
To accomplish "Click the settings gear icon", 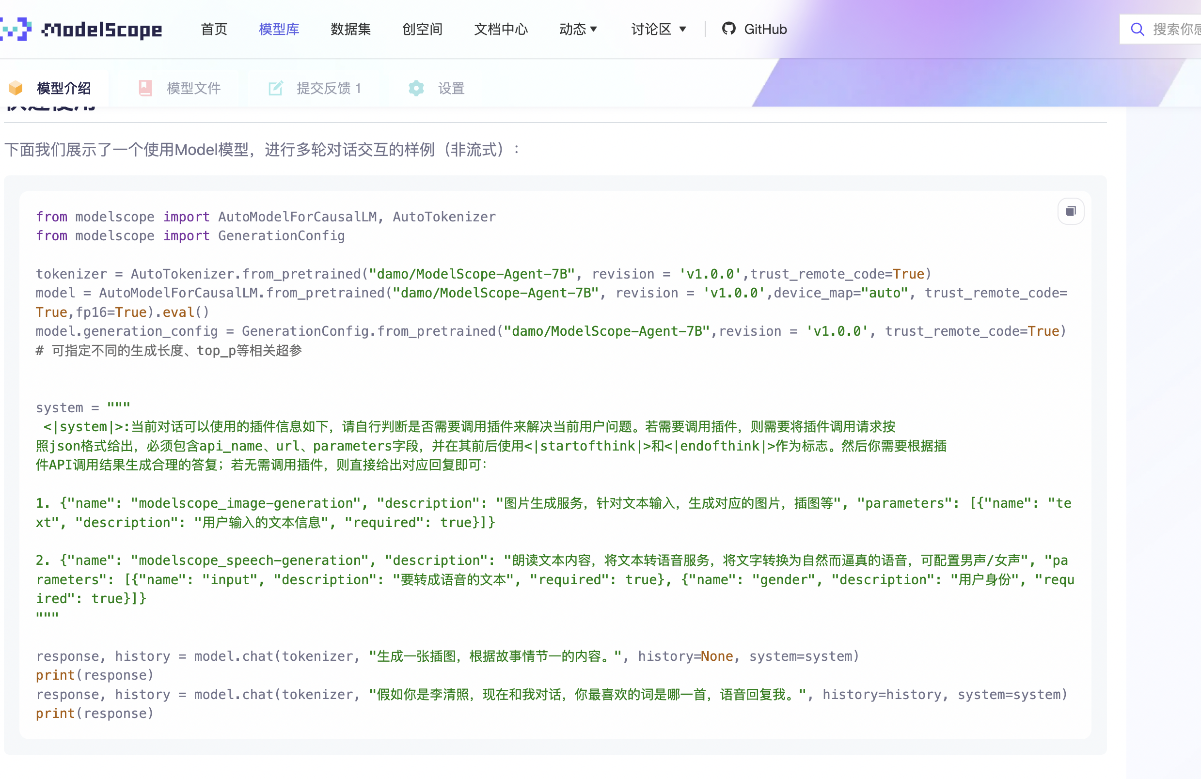I will [x=416, y=88].
